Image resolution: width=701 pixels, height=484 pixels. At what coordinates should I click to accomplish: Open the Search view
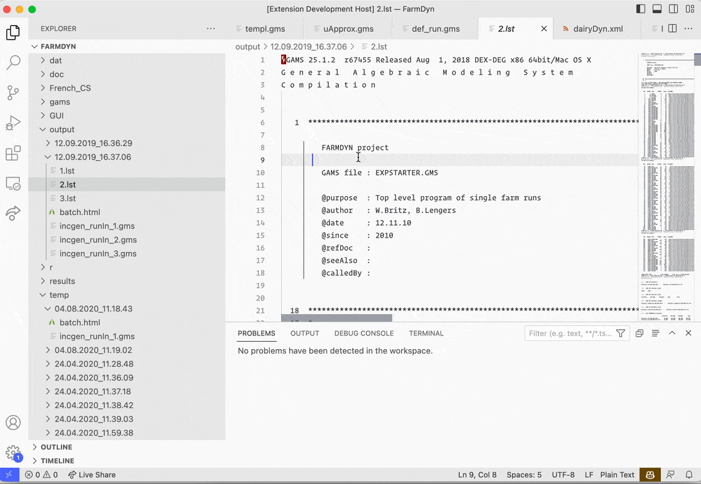13,63
